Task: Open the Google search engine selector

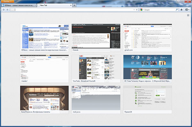Action: pos(141,10)
